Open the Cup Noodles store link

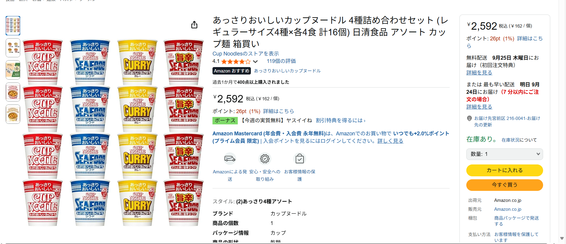click(x=246, y=54)
